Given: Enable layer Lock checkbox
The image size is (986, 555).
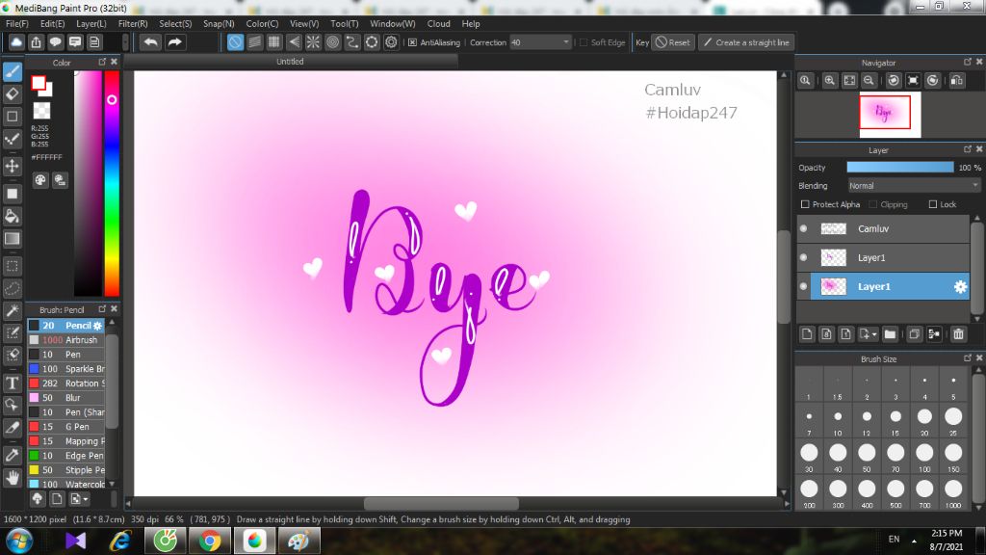Looking at the screenshot, I should (x=933, y=204).
